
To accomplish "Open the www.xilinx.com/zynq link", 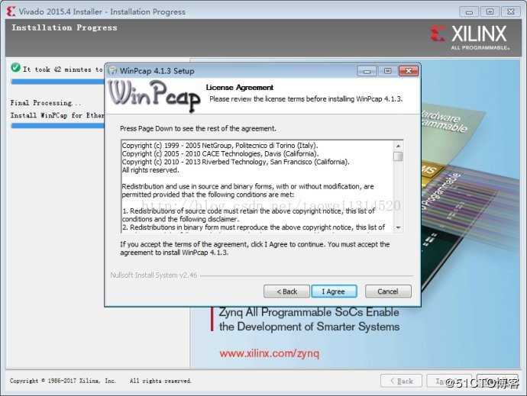I will coord(269,353).
